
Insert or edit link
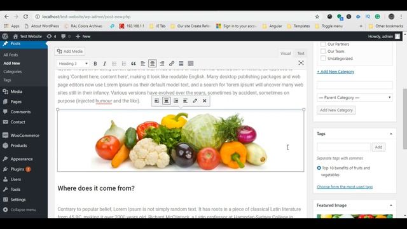pyautogui.click(x=172, y=64)
